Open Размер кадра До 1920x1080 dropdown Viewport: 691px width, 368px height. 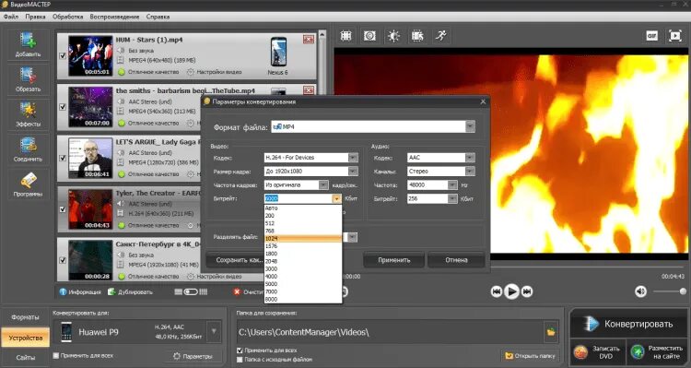click(353, 172)
